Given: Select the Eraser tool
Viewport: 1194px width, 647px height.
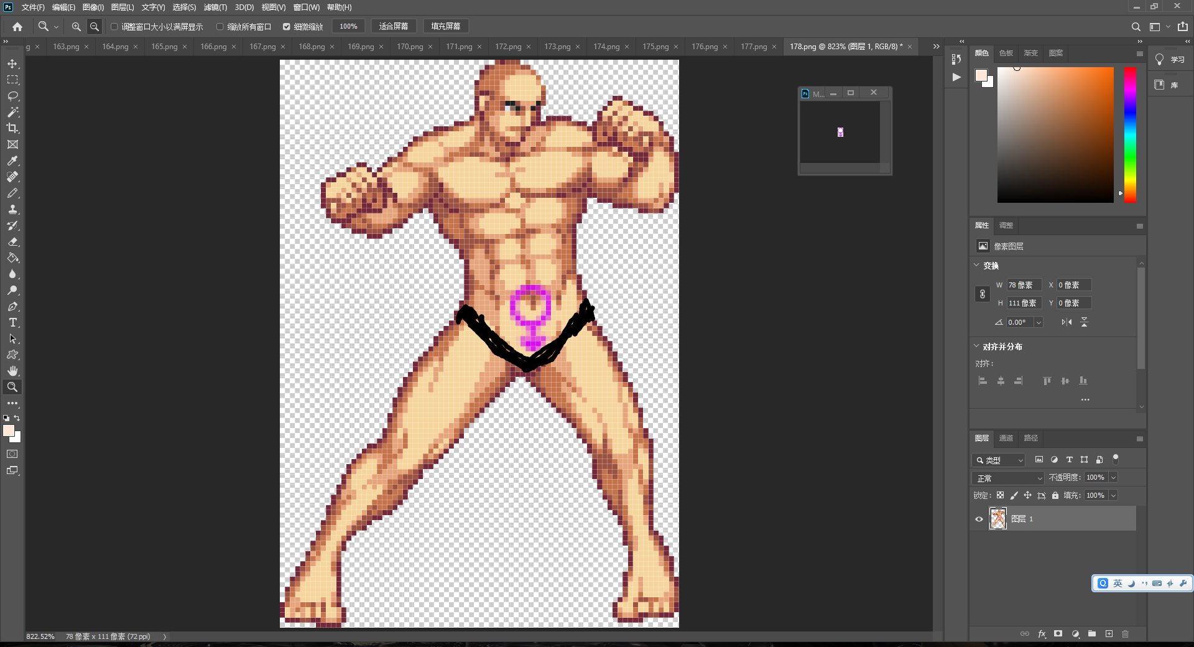Looking at the screenshot, I should (x=12, y=242).
